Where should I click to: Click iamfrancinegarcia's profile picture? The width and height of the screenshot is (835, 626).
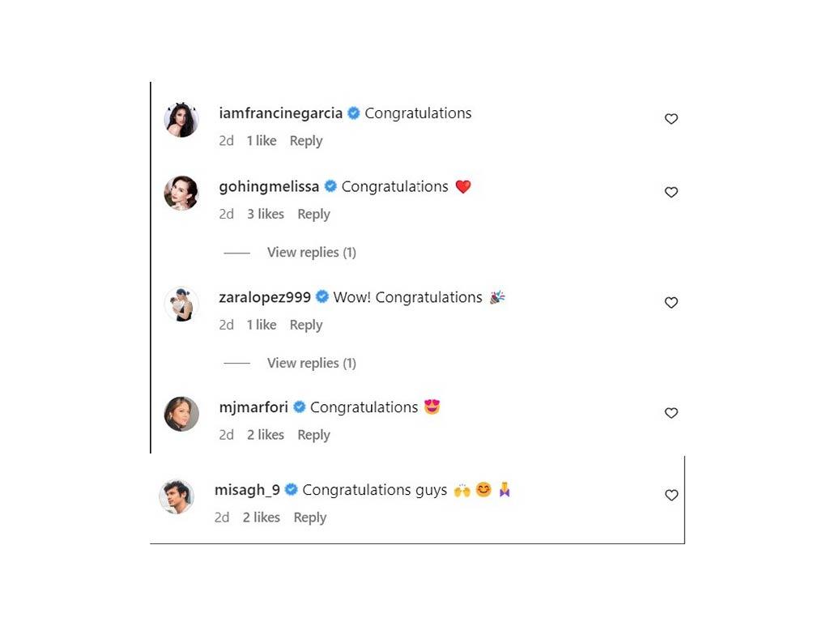coord(181,120)
